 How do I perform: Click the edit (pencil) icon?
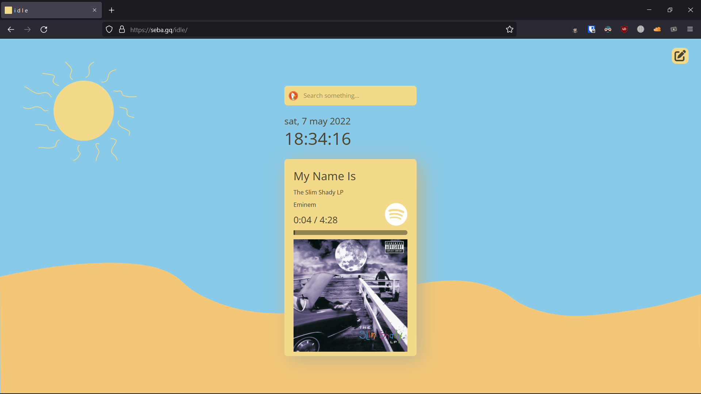[x=680, y=56]
